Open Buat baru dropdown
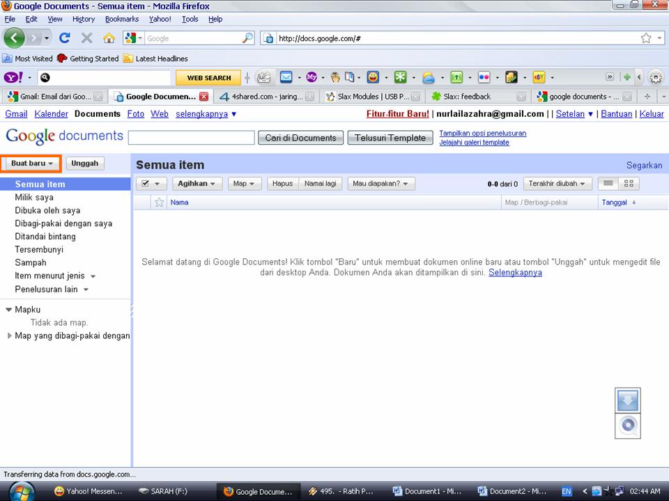The width and height of the screenshot is (669, 501). (x=31, y=163)
